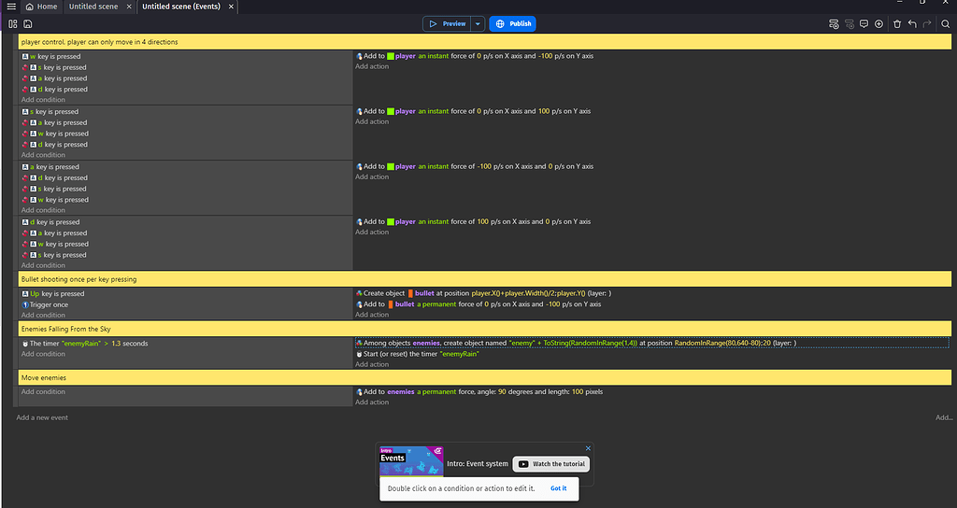Open the hamburger main menu
The width and height of the screenshot is (957, 508).
point(10,7)
